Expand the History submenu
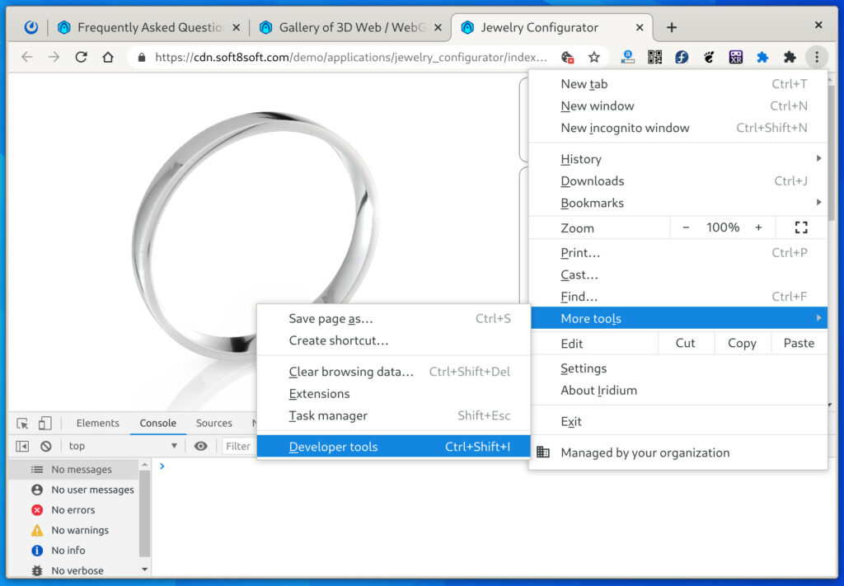 [678, 159]
